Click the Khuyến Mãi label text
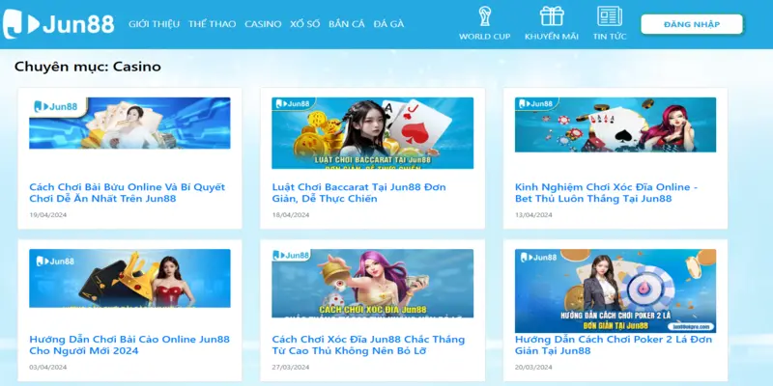This screenshot has height=386, width=773. pos(552,37)
